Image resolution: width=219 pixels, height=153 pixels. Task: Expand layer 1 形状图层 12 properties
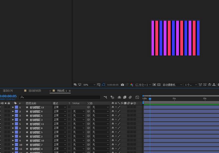pos(13,107)
